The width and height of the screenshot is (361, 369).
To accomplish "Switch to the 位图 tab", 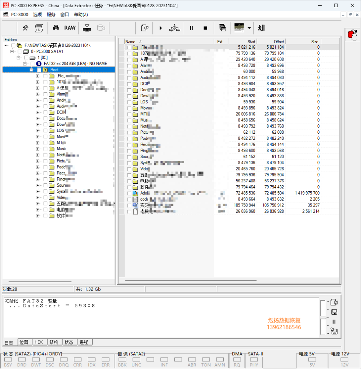I will (x=24, y=342).
